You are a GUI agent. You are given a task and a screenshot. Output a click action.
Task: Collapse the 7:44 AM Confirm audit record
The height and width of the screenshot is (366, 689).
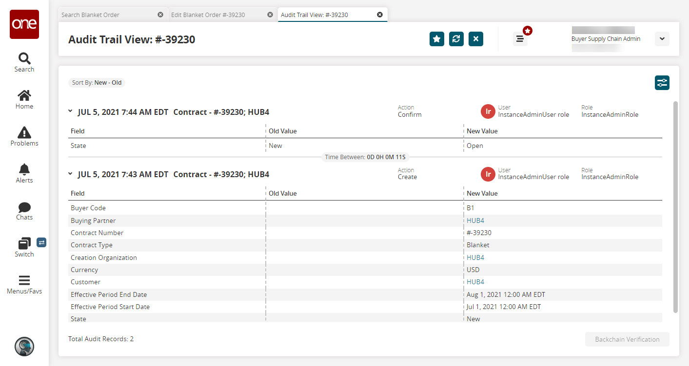click(x=70, y=111)
